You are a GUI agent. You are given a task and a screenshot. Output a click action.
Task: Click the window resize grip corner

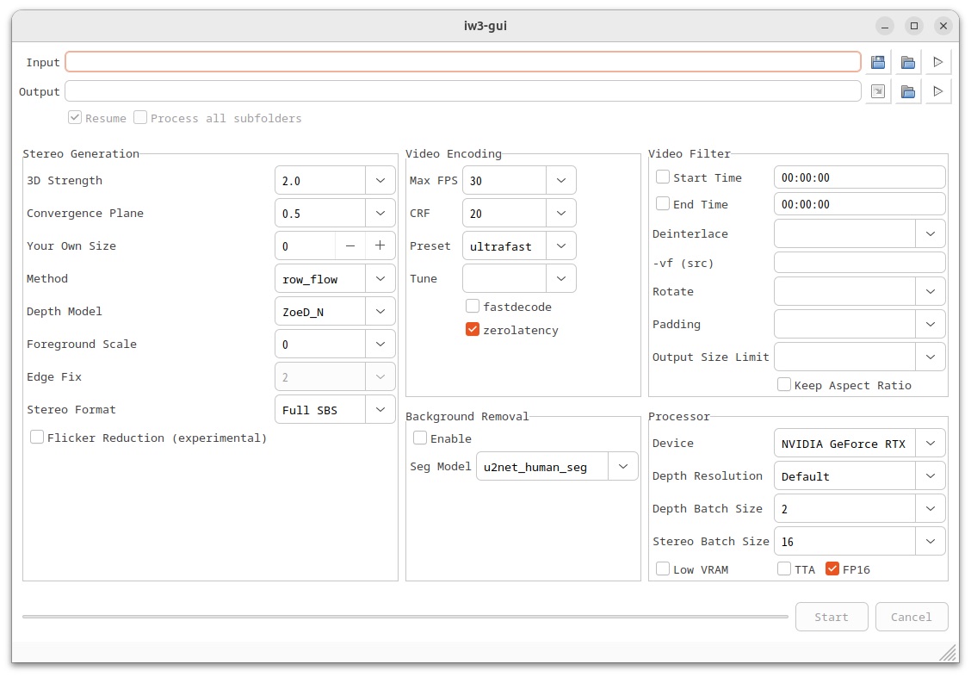[x=948, y=652]
